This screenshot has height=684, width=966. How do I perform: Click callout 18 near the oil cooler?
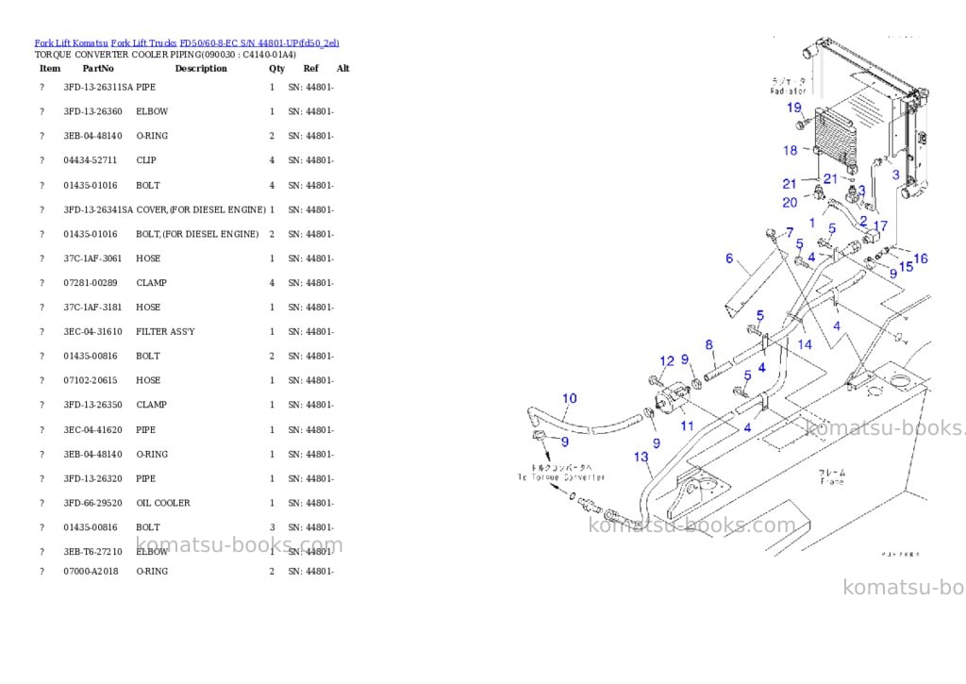791,150
